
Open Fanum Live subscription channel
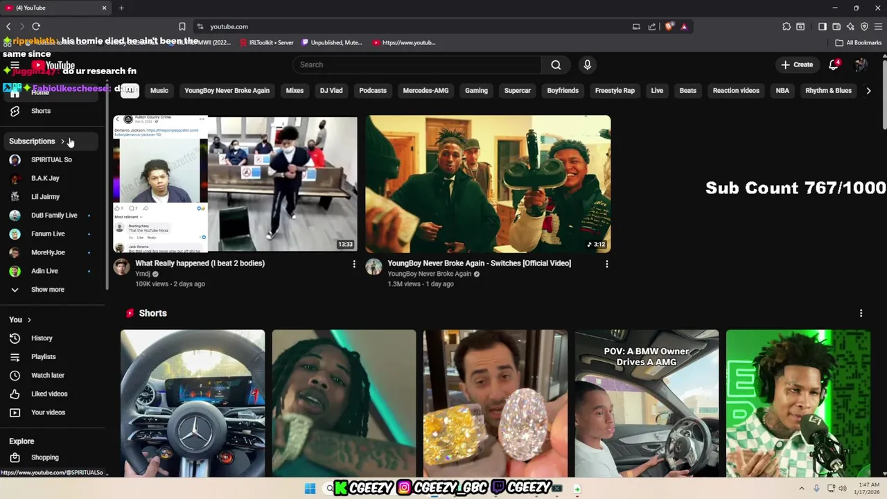click(x=50, y=234)
